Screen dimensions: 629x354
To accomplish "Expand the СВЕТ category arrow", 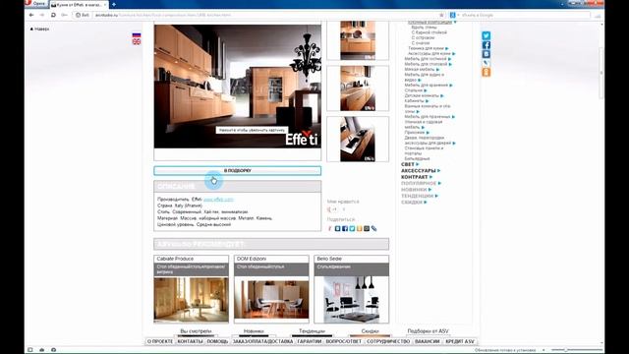I will (417, 164).
